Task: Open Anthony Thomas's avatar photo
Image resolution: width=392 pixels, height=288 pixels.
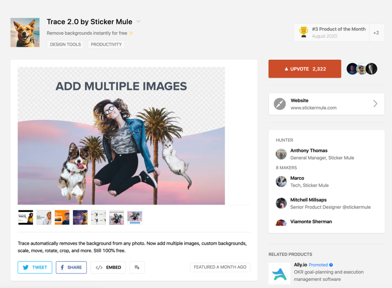Action: coord(281,154)
